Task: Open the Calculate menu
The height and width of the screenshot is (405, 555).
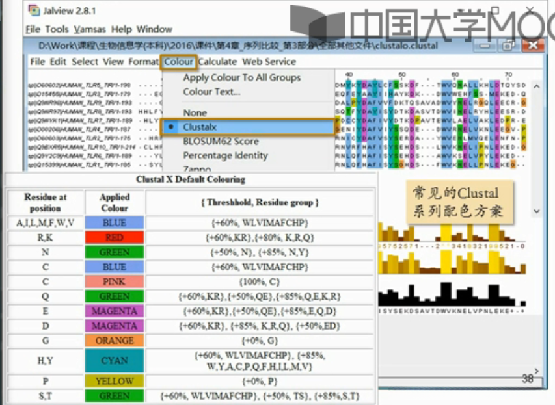Action: click(x=217, y=62)
